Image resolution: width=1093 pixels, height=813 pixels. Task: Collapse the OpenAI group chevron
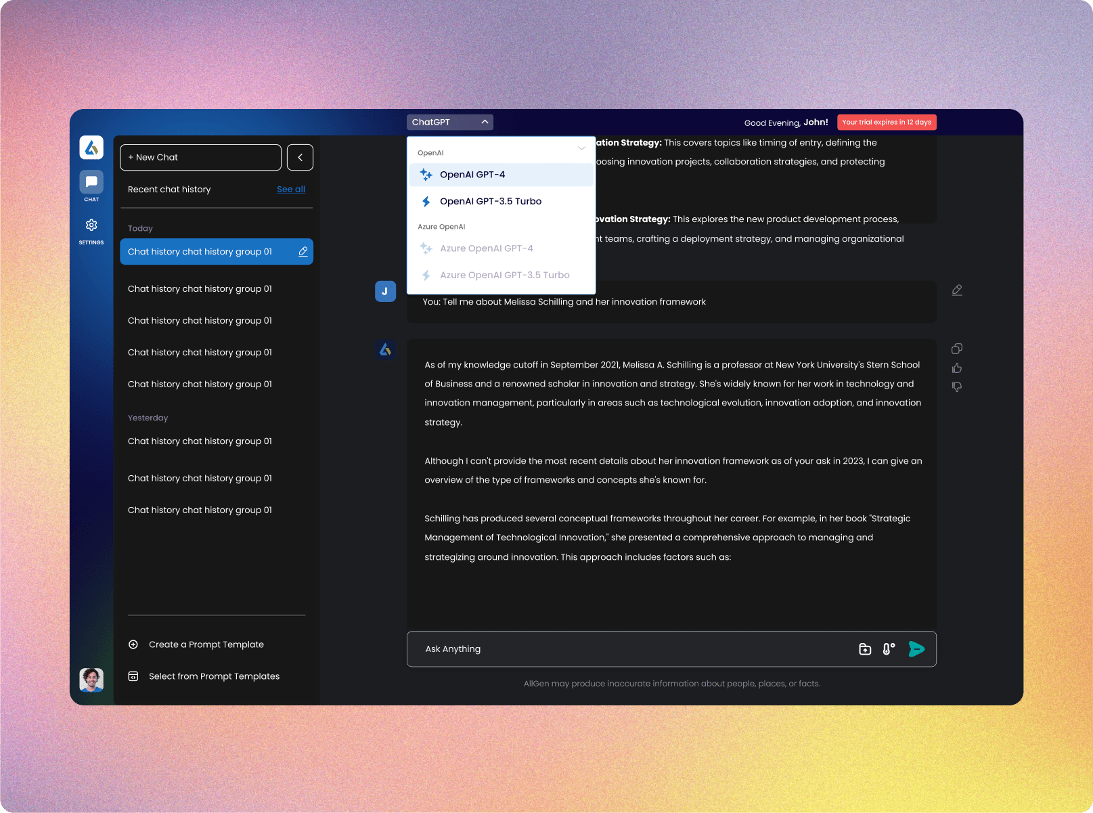click(x=581, y=148)
